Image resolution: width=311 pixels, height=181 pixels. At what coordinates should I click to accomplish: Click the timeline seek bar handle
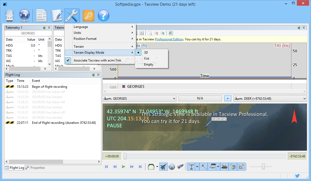tap(125, 156)
